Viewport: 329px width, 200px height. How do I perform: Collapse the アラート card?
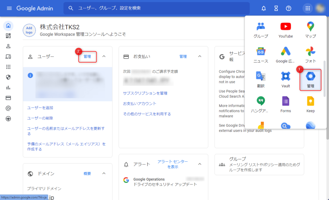200,164
